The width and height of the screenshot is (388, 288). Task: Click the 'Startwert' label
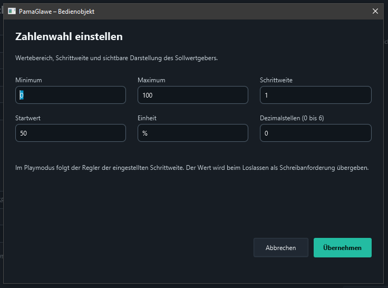point(28,118)
